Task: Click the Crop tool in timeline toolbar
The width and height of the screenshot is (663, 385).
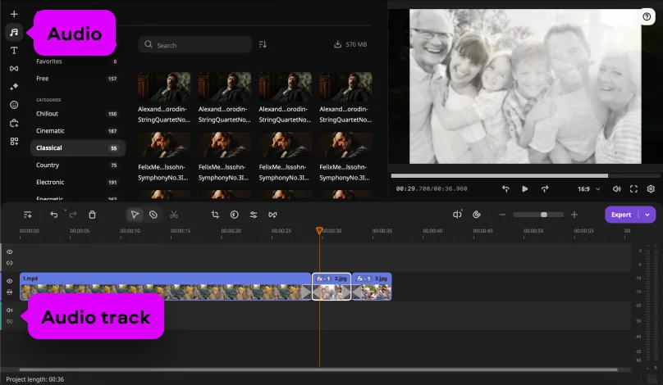Action: tap(215, 215)
